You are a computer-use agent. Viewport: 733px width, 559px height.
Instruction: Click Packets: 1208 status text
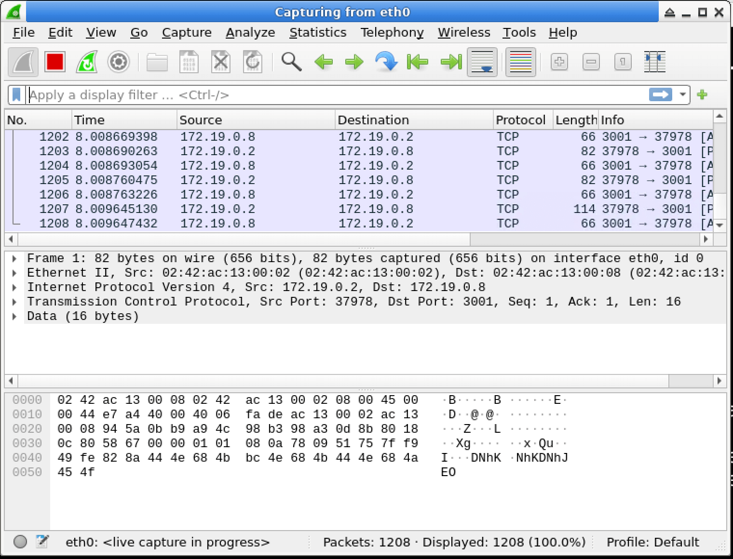click(366, 542)
